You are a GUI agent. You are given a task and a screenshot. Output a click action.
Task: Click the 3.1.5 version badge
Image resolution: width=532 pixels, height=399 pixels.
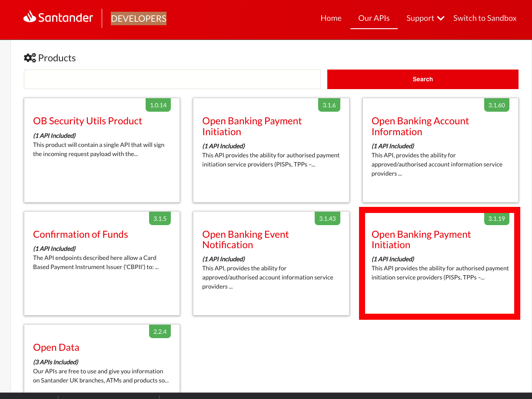coord(160,219)
